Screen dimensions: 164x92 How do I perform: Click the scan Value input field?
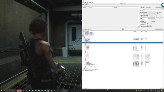pyautogui.click(x=153, y=10)
